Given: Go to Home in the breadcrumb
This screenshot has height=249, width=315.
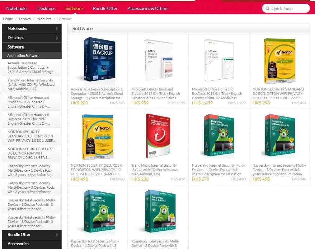Looking at the screenshot, I should 8,19.
